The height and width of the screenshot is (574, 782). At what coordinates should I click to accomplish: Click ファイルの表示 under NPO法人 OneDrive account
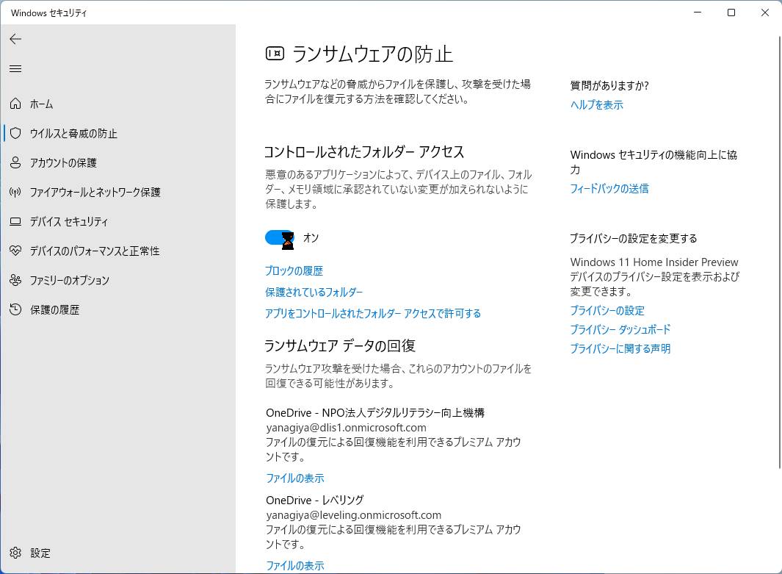click(294, 478)
